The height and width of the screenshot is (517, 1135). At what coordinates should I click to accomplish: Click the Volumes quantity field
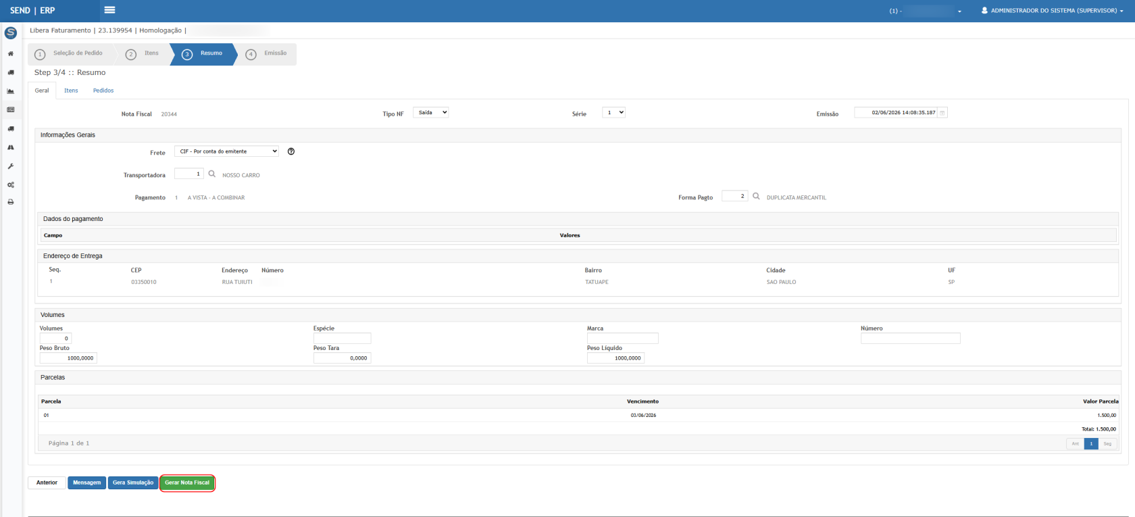[x=55, y=339]
